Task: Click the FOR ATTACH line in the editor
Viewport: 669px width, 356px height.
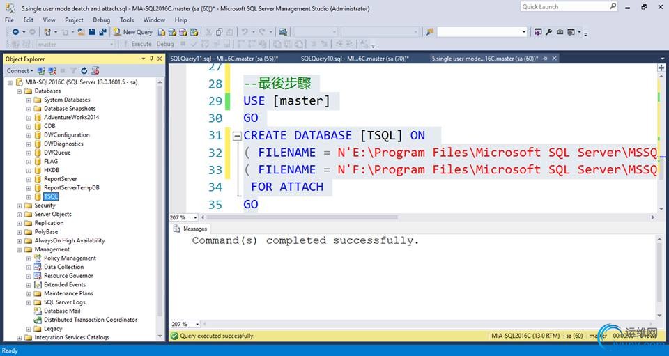Action: pos(287,187)
